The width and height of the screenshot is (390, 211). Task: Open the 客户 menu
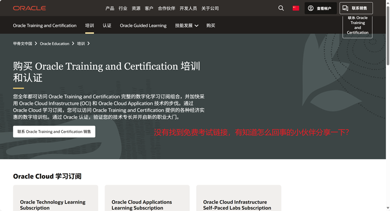149,9
